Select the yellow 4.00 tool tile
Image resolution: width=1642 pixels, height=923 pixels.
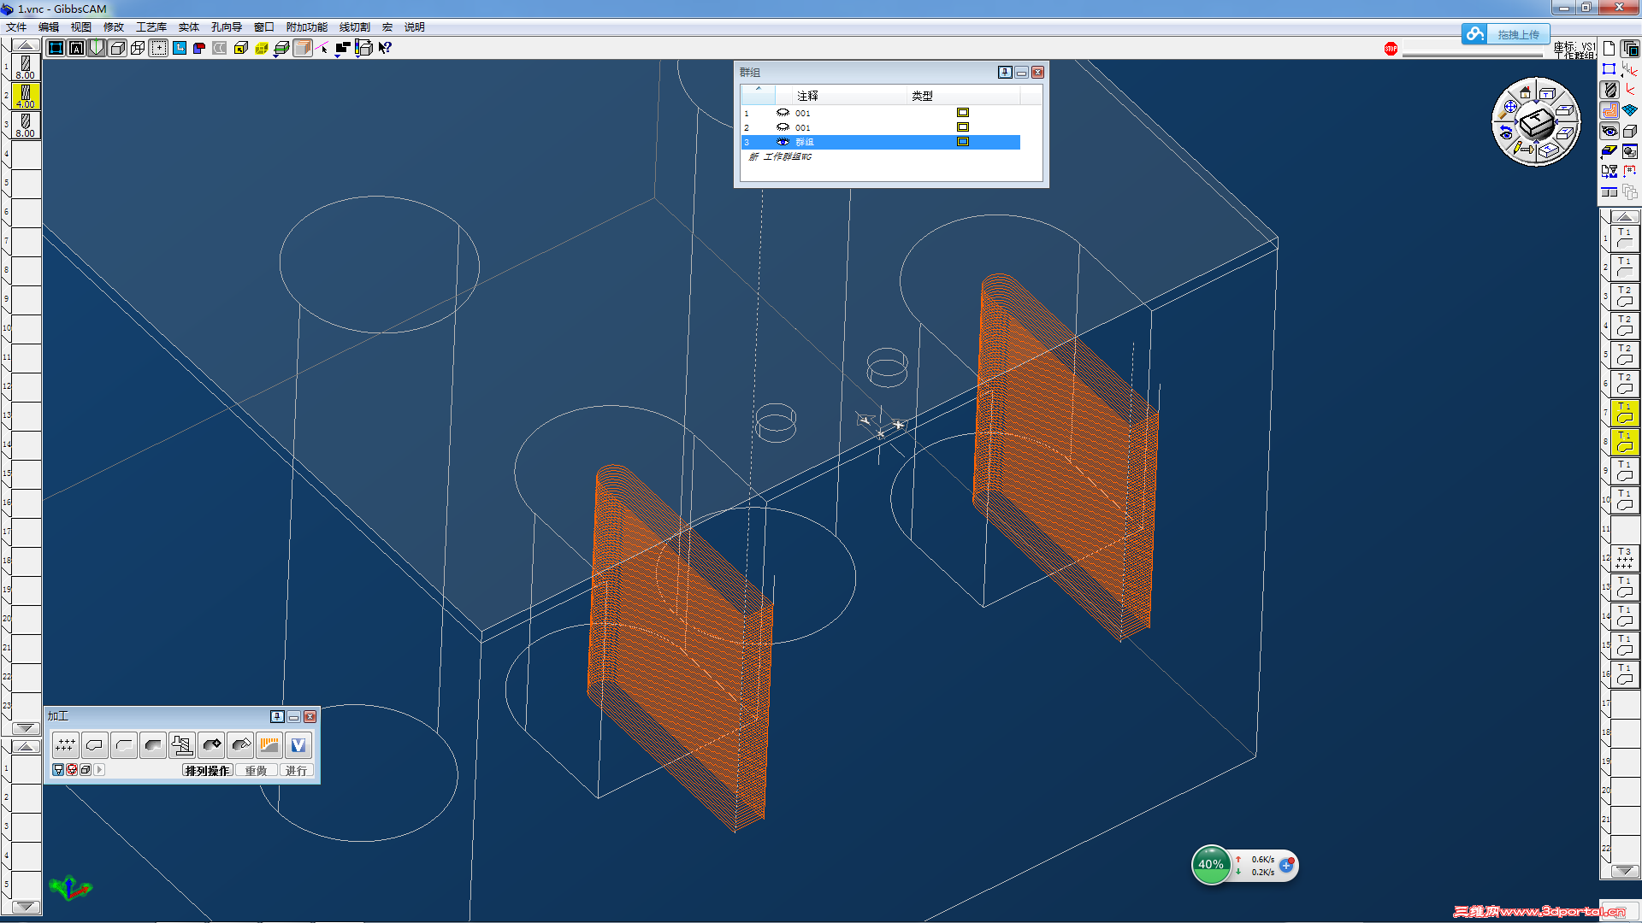click(x=26, y=96)
